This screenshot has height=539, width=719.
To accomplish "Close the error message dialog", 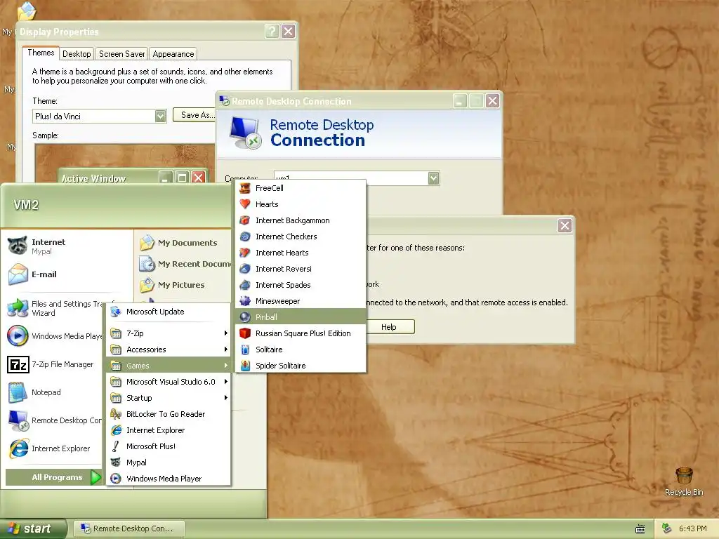I will click(x=565, y=225).
